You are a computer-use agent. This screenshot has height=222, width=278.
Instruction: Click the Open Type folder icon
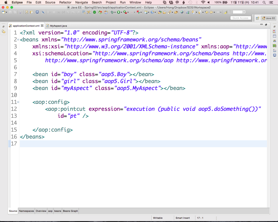(160, 12)
